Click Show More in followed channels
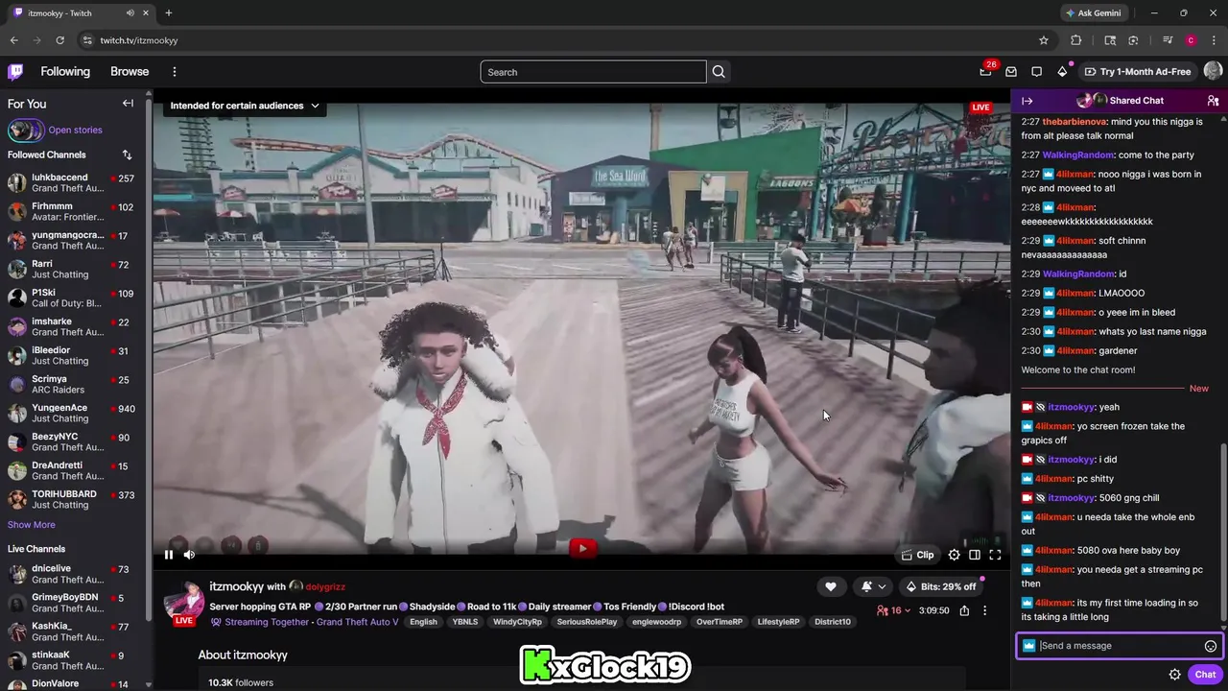The height and width of the screenshot is (691, 1228). tap(32, 525)
